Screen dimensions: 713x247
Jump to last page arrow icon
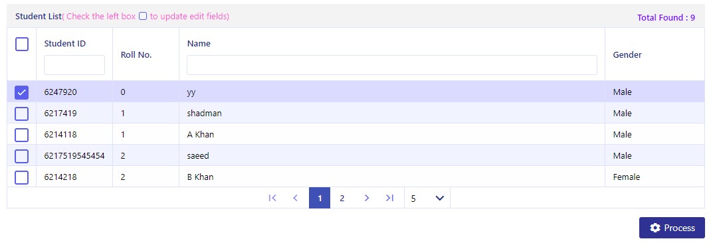coord(389,198)
